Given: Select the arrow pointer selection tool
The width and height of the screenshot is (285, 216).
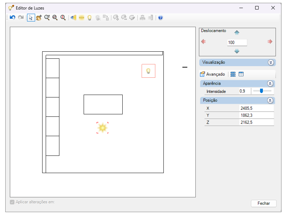Looking at the screenshot, I should pyautogui.click(x=31, y=18).
